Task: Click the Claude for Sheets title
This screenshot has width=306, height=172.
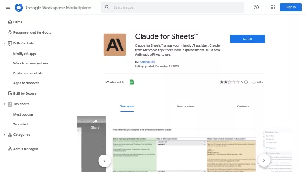Action: 166,36
